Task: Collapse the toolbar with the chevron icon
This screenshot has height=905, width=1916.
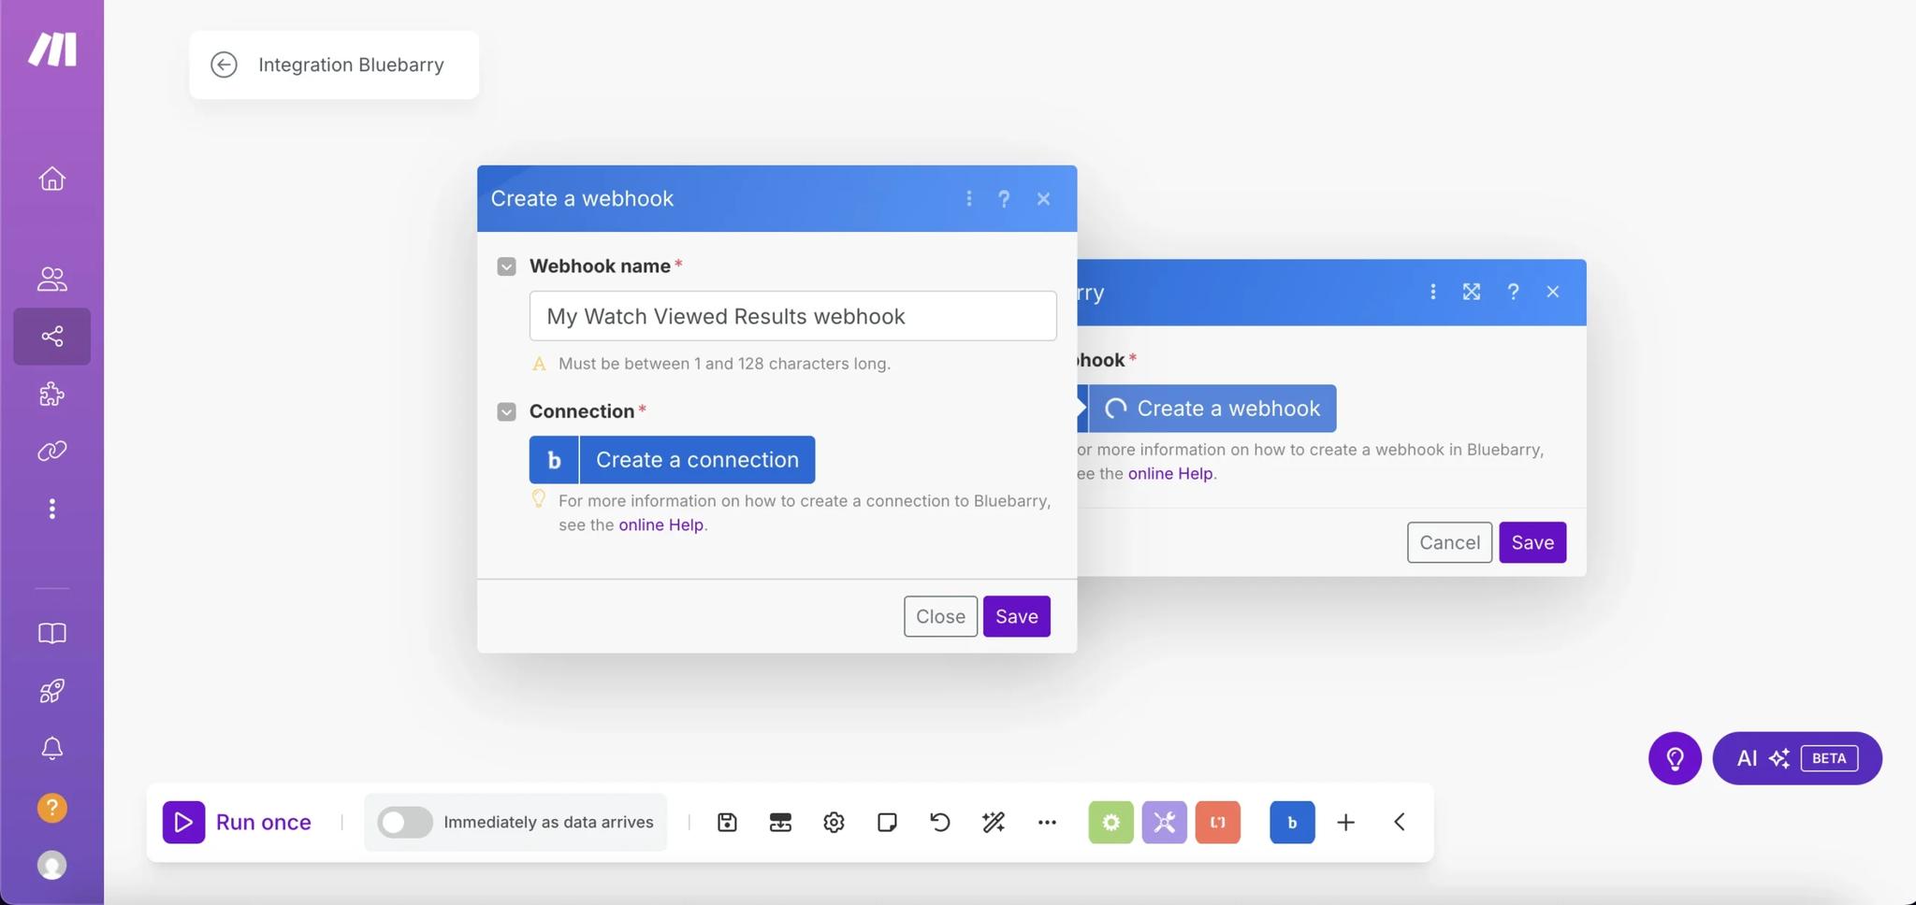Action: click(1399, 822)
